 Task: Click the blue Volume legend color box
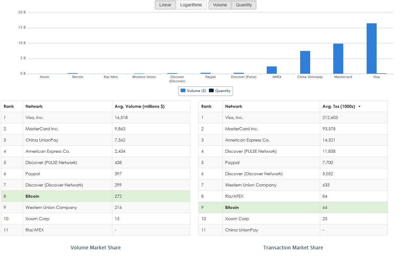183,90
